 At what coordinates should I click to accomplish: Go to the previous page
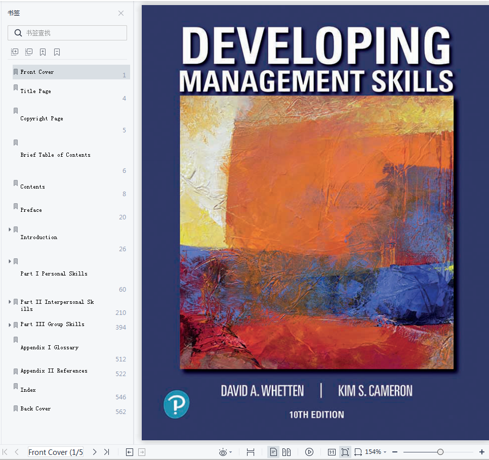point(17,452)
